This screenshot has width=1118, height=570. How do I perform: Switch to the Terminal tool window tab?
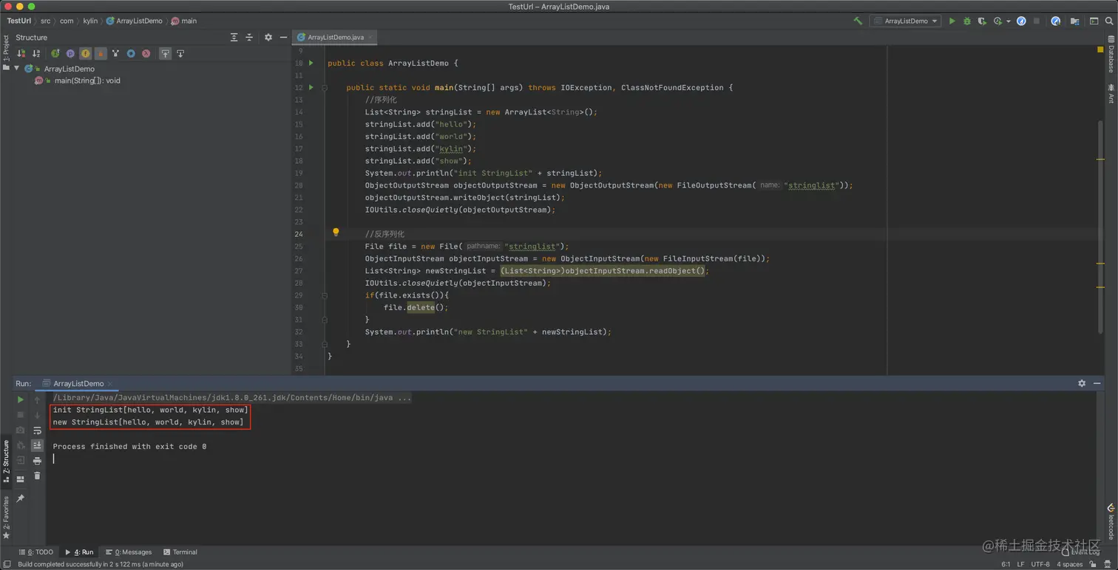pyautogui.click(x=180, y=552)
